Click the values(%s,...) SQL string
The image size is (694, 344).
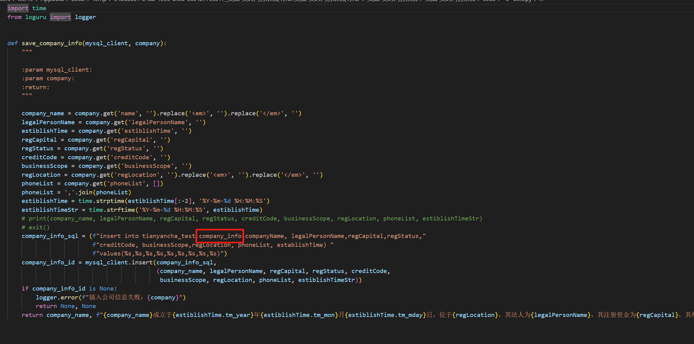[160, 254]
